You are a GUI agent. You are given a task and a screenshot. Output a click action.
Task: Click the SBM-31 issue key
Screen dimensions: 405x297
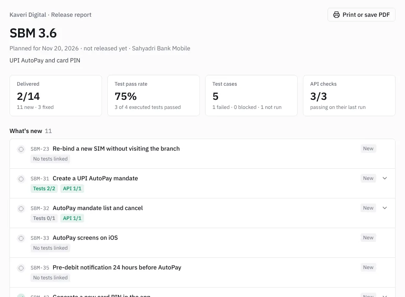(x=40, y=179)
